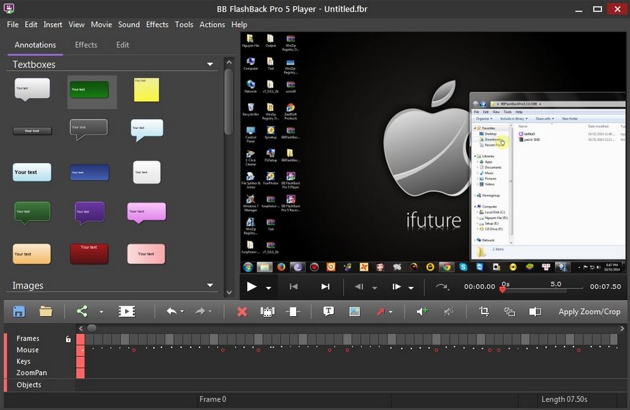The image size is (630, 410).
Task: Open the Actions menu
Action: [212, 24]
